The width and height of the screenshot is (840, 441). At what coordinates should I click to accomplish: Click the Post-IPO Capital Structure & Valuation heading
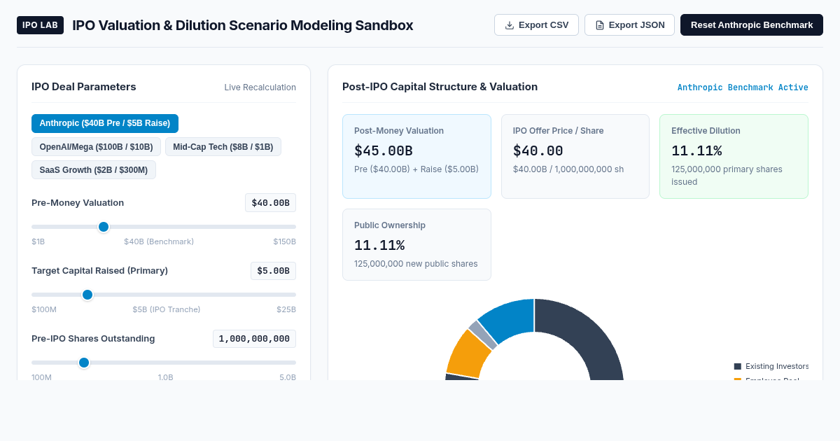(x=440, y=87)
